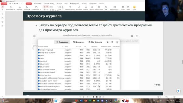Viewport: 183px width, 103px height.
Task: Click the hamburger menu in system monitor image
Action: point(112,42)
